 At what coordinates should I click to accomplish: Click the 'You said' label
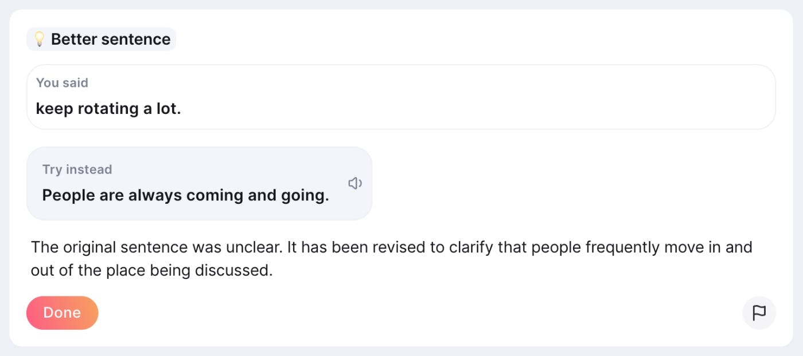point(62,82)
